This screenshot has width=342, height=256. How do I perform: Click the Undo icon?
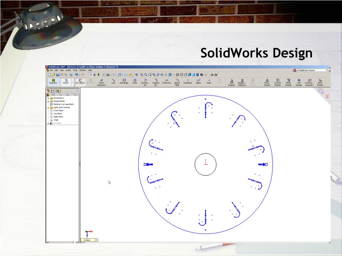76,75
